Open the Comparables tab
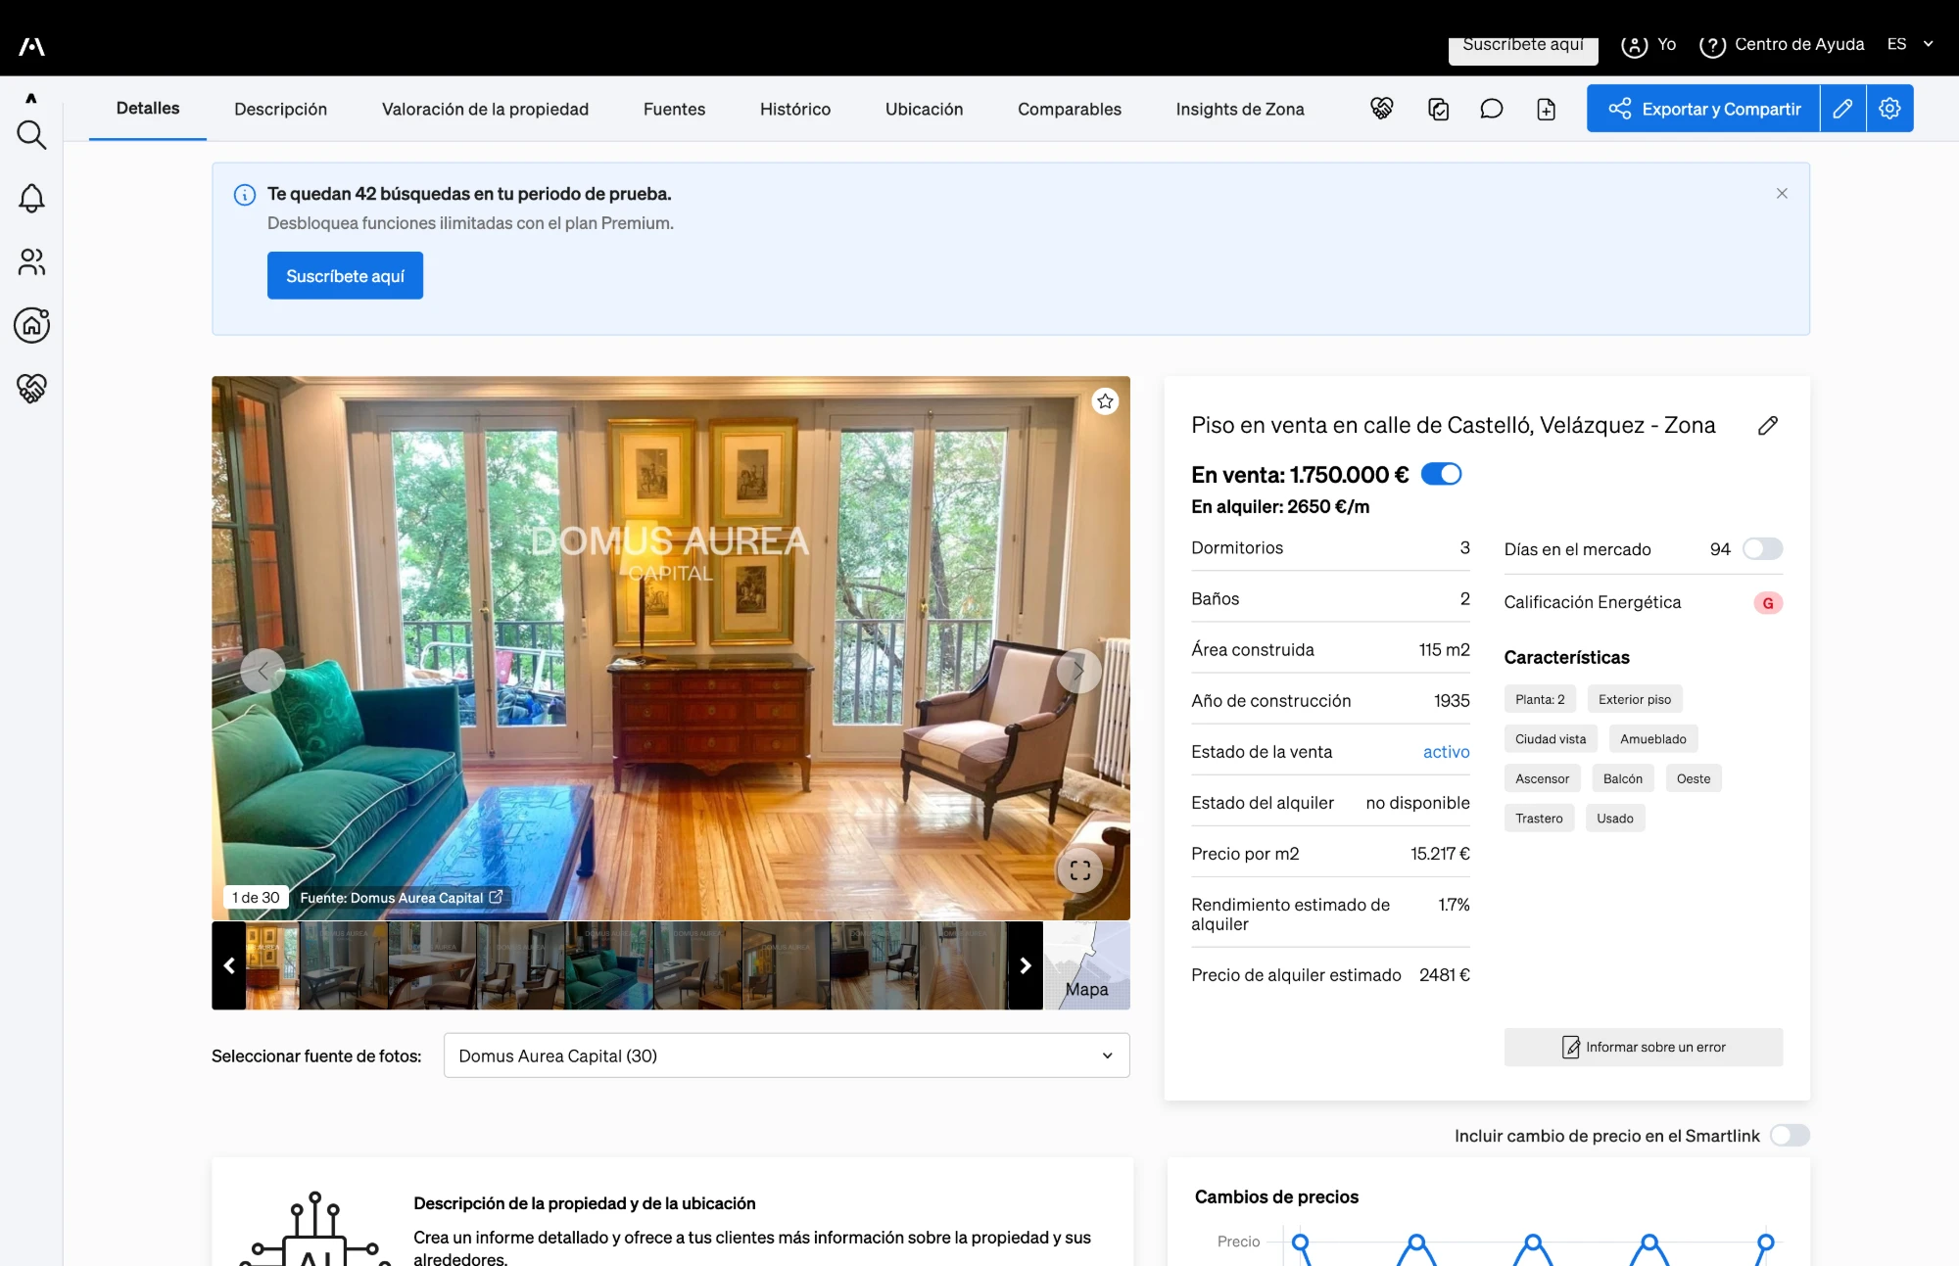The width and height of the screenshot is (1959, 1266). point(1070,110)
